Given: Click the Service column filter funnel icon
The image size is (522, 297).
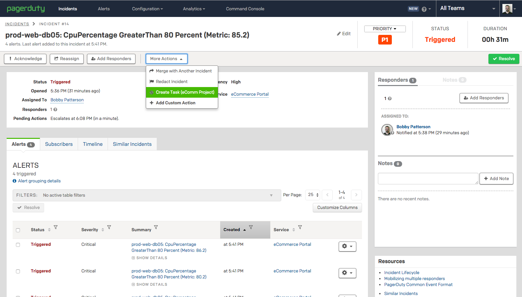Looking at the screenshot, I should click(300, 228).
